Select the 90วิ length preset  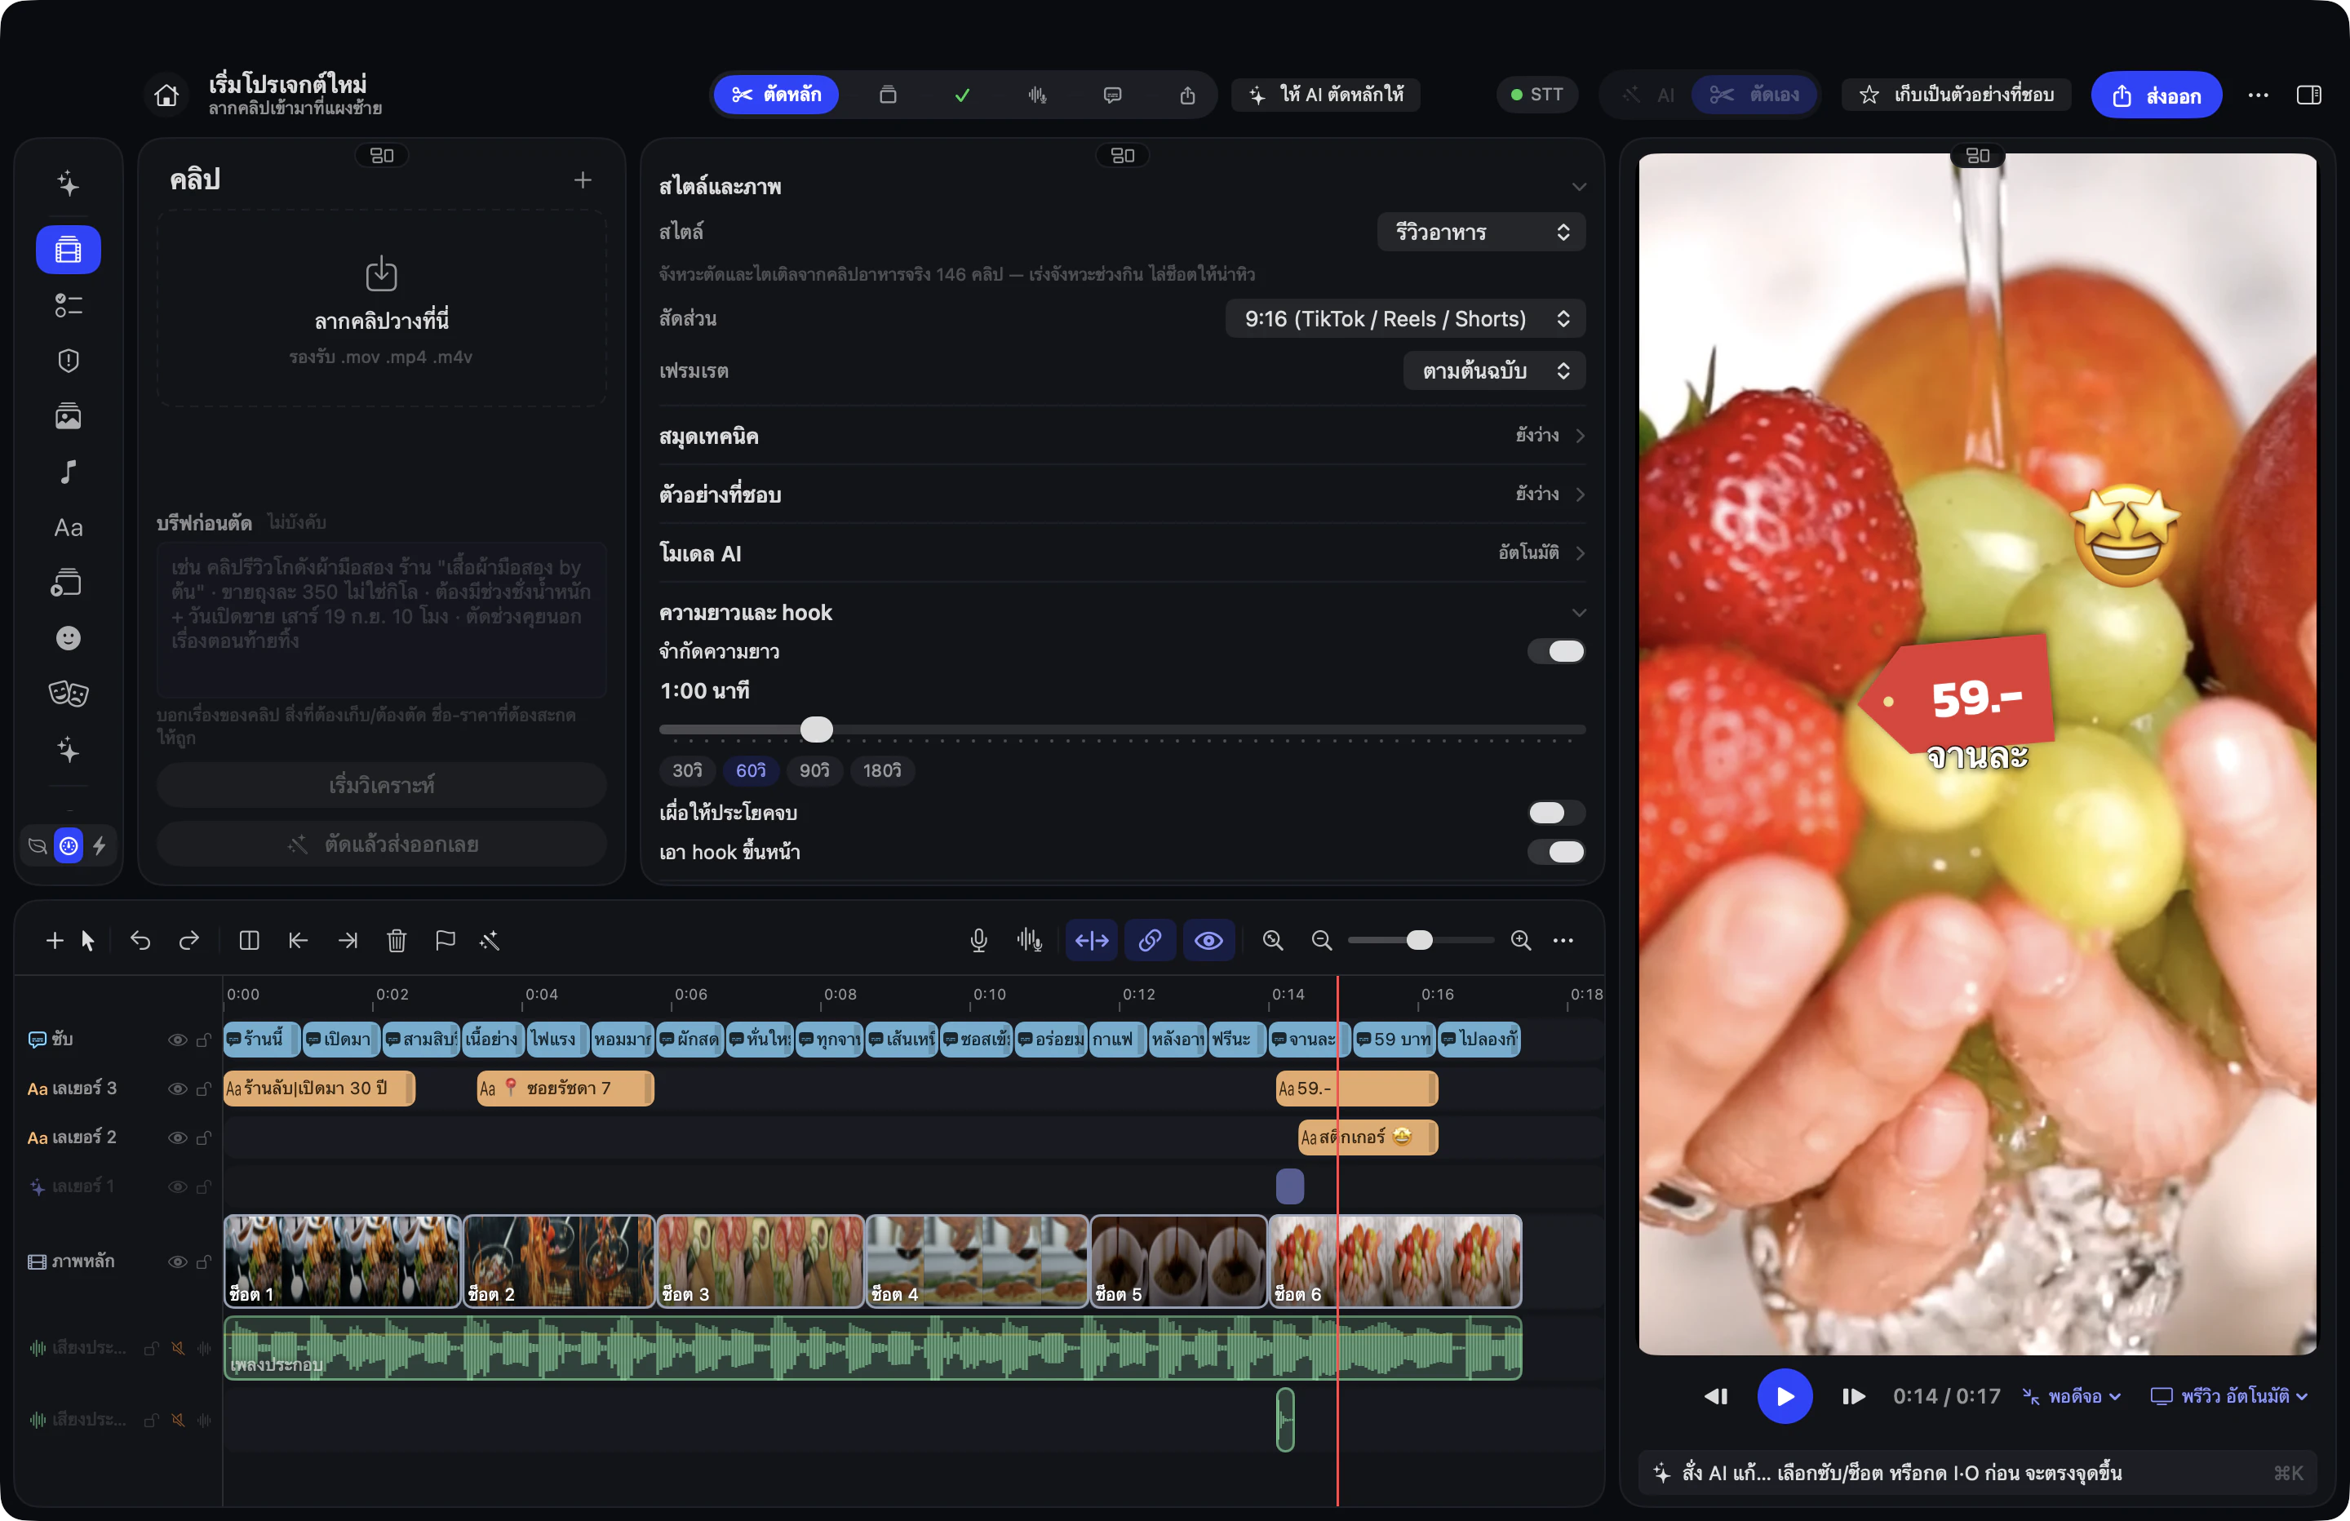(x=814, y=770)
